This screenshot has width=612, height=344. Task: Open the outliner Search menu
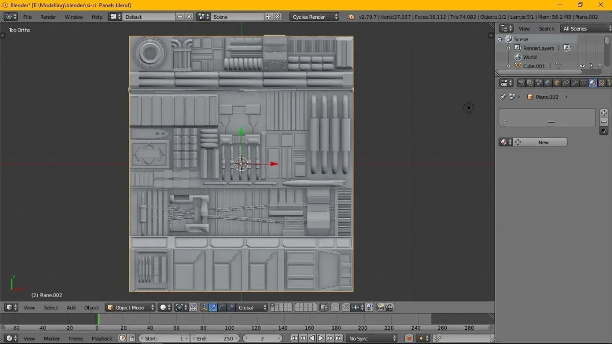pos(546,29)
